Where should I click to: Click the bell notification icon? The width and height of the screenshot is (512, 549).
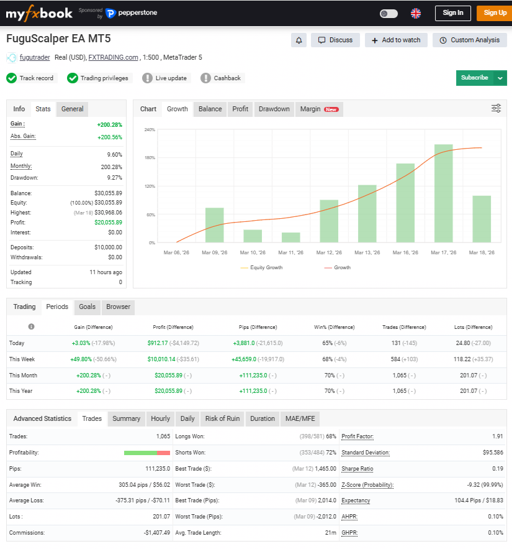299,40
